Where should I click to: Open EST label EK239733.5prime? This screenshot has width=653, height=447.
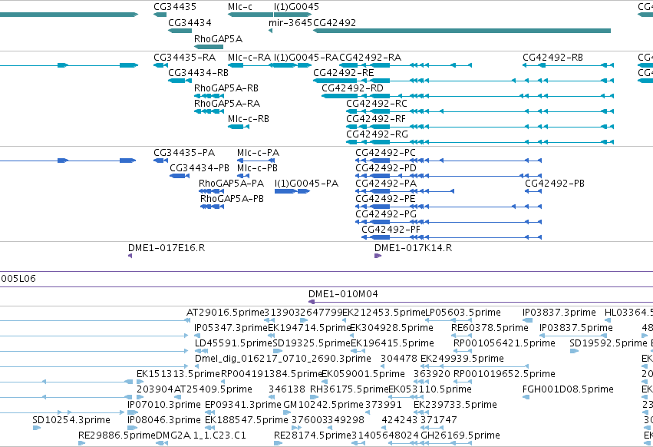point(455,405)
